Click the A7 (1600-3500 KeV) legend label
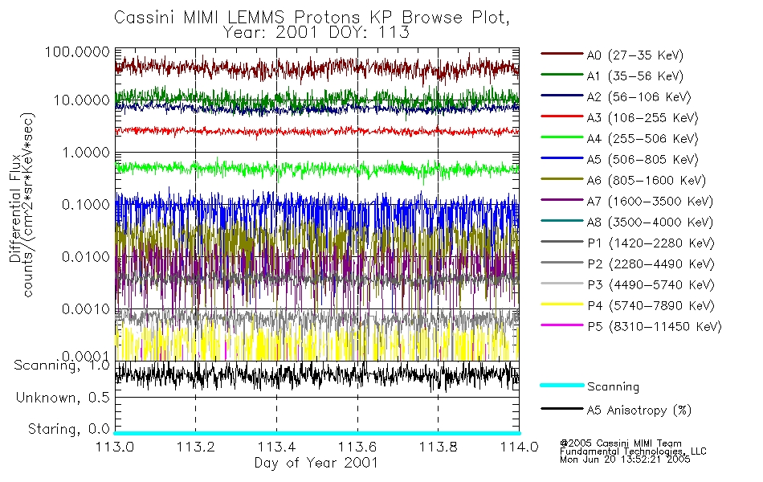Image resolution: width=763 pixels, height=482 pixels. [650, 202]
